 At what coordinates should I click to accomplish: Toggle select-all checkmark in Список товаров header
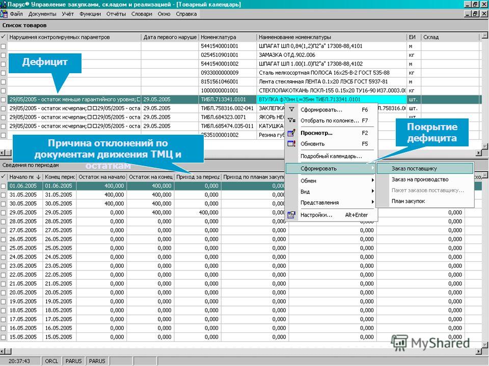(x=4, y=37)
